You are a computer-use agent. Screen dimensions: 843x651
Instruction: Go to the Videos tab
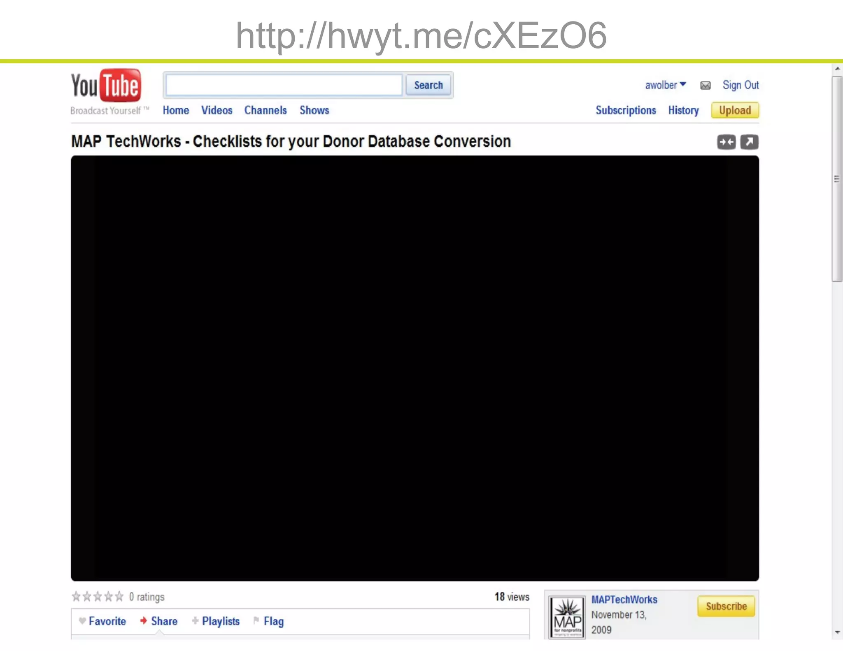pos(217,110)
